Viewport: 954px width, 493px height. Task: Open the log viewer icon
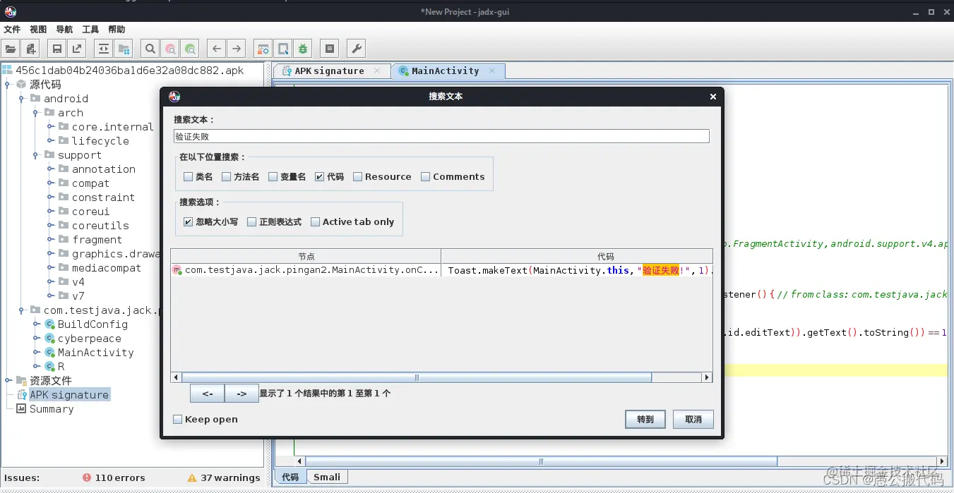tap(328, 49)
